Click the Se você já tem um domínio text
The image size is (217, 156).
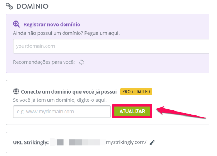[60, 100]
